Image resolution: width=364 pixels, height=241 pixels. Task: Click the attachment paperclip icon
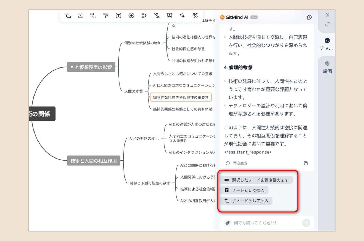pos(227,223)
